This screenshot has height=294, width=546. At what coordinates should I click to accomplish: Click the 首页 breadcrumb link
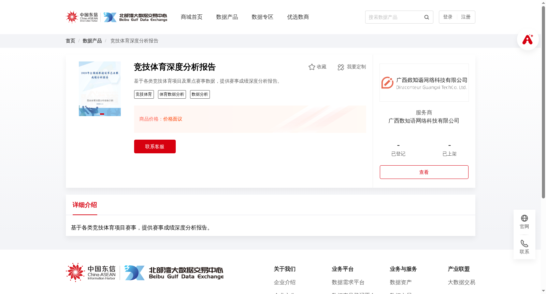[70, 41]
